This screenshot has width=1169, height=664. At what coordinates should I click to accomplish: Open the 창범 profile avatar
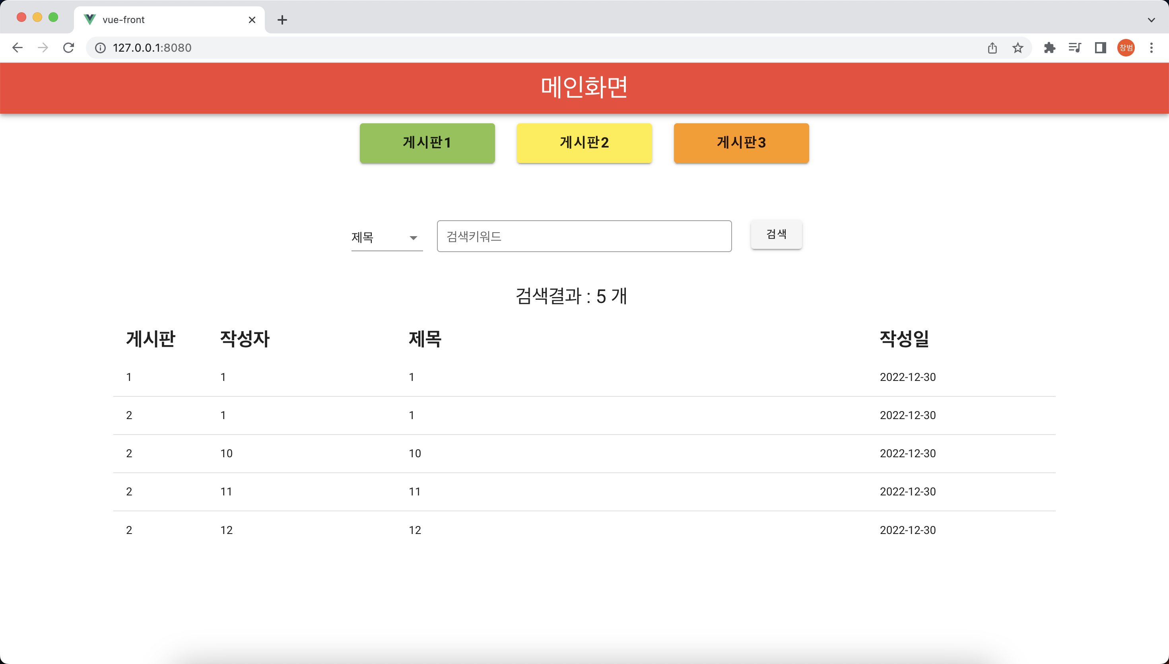(x=1126, y=48)
